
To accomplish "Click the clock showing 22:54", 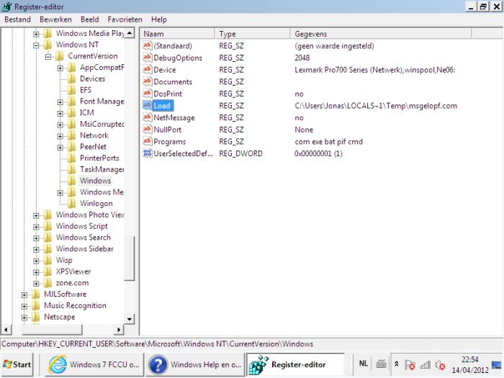I will pyautogui.click(x=469, y=359).
